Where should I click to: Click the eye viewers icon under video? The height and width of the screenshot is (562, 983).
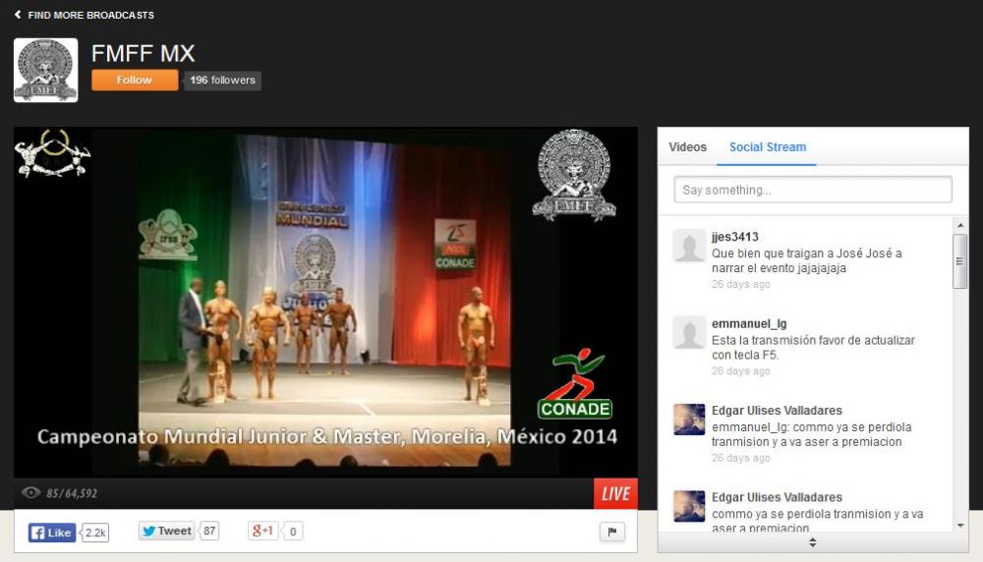click(x=31, y=493)
